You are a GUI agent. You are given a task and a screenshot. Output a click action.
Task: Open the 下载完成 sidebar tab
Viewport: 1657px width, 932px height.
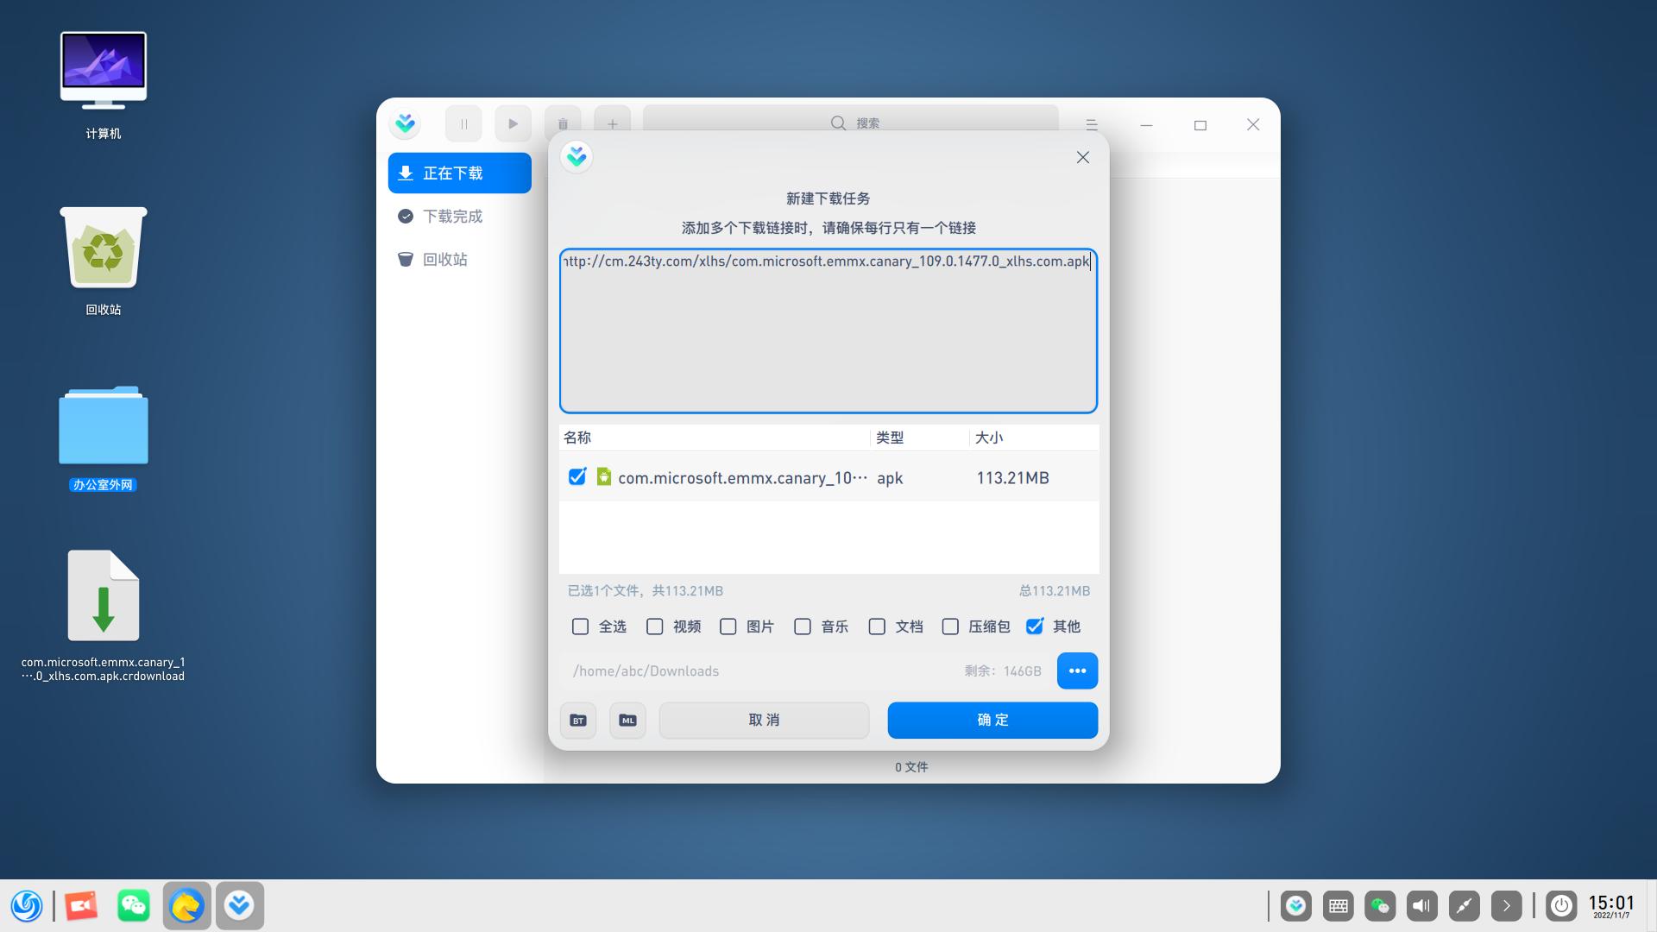[x=452, y=217]
